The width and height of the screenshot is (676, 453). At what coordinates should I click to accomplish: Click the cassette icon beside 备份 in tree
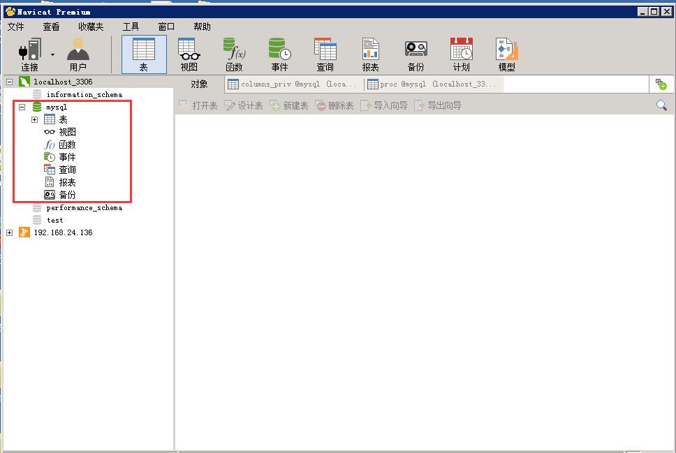pyautogui.click(x=50, y=195)
